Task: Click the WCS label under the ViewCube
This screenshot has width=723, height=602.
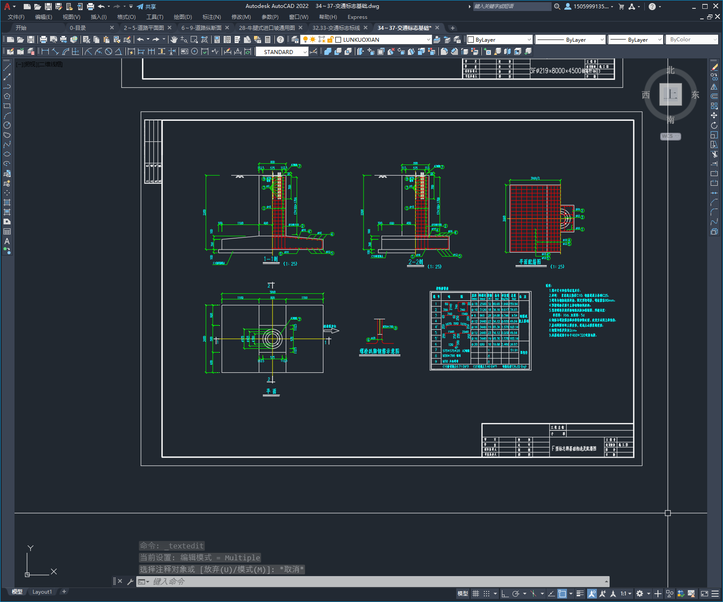Action: pyautogui.click(x=670, y=136)
